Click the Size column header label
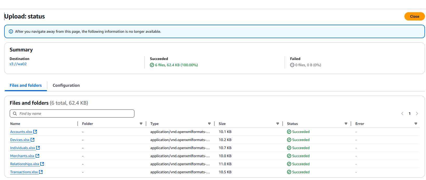The image size is (426, 180). 222,124
